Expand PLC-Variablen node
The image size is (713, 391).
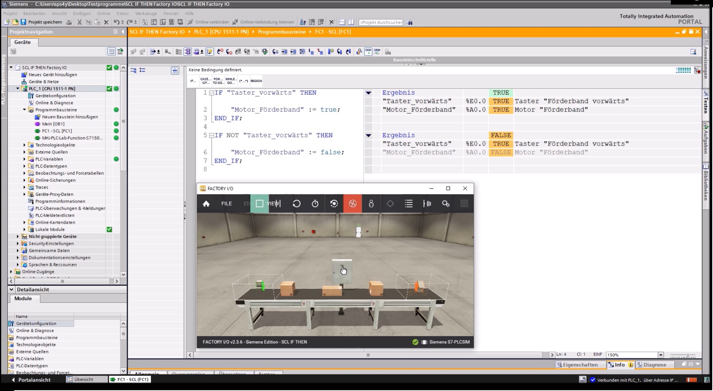coord(25,159)
